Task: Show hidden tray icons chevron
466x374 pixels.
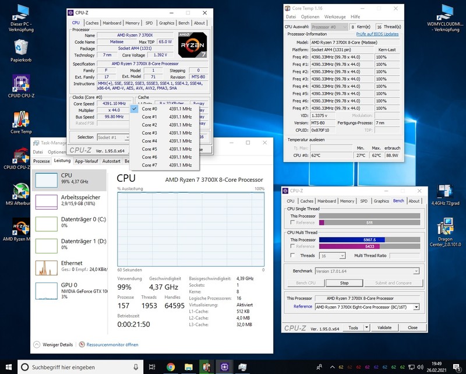Action: tap(332, 367)
